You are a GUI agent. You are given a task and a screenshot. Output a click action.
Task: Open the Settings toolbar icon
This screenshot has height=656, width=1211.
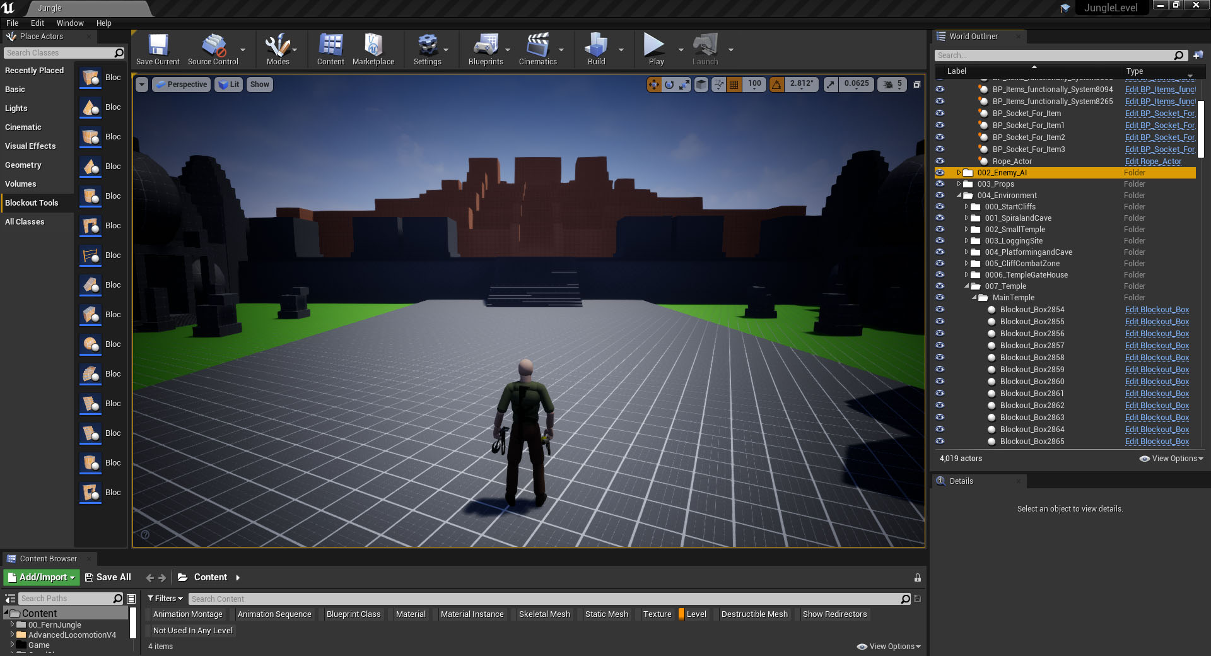click(x=427, y=47)
